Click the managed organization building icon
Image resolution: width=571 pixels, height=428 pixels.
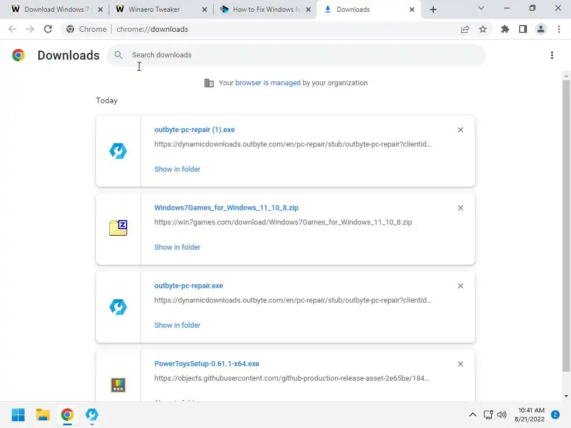click(x=209, y=83)
